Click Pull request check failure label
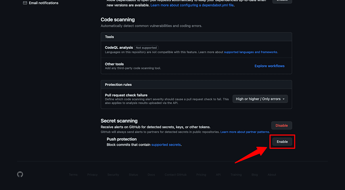 point(126,95)
